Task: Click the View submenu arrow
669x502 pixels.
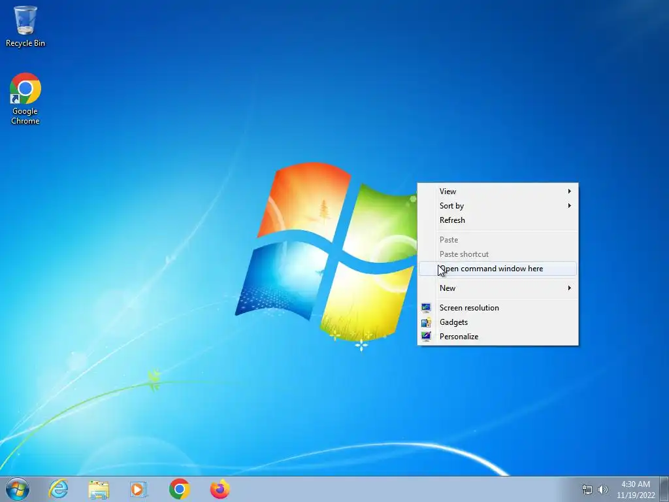Action: click(x=569, y=192)
